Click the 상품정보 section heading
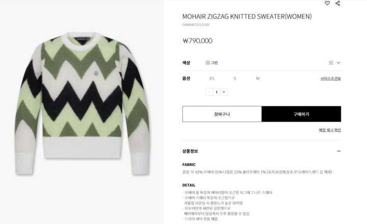This screenshot has width=367, height=224. [190, 151]
